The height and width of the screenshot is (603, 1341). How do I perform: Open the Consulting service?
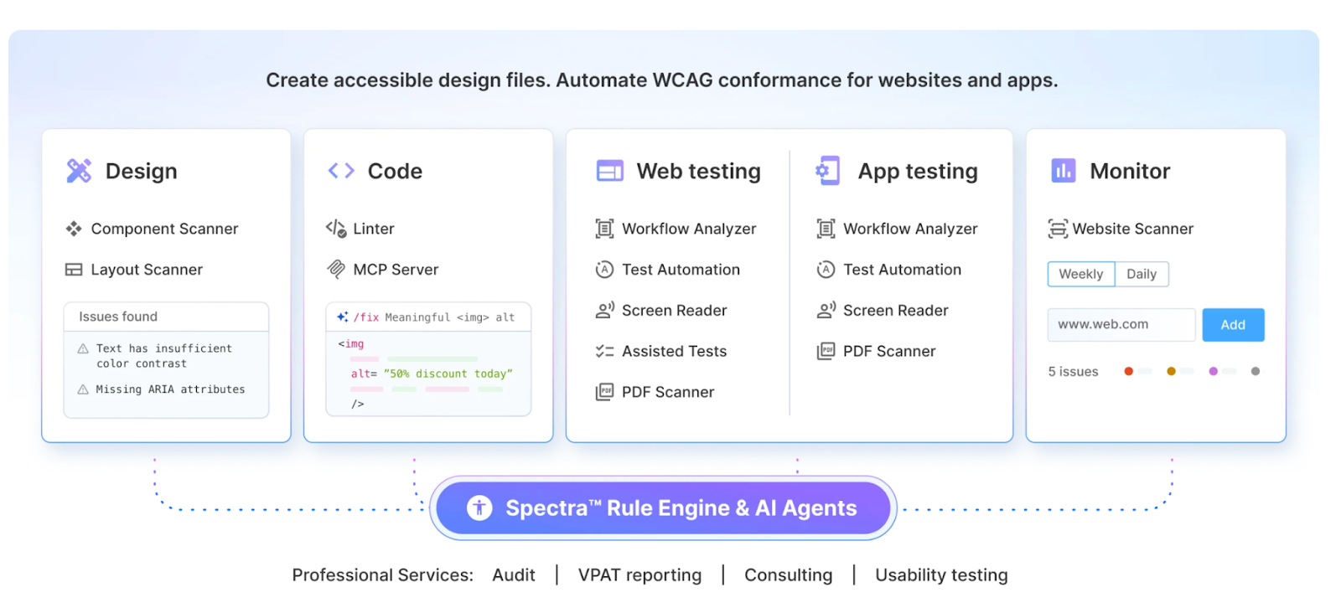click(x=789, y=575)
